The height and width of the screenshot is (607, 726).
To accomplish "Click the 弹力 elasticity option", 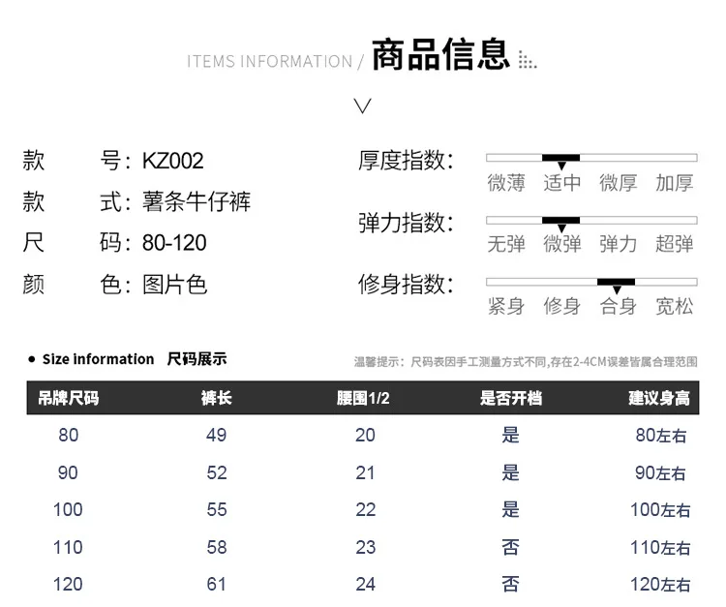I will tap(619, 244).
